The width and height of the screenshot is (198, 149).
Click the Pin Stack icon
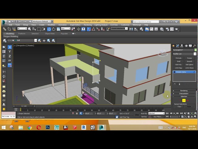tap(174, 84)
